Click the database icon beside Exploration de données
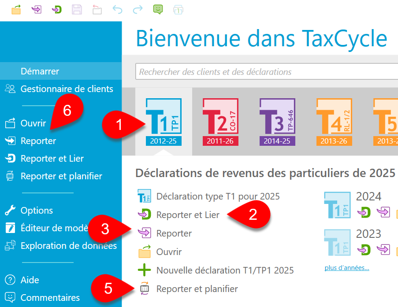 pos(10,246)
